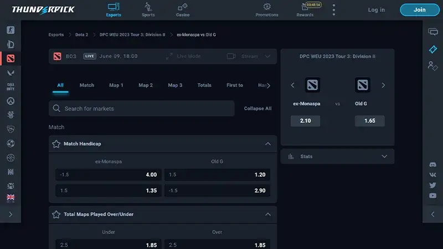The image size is (443, 249).
Task: Bet ex-Monaspa match winner 2.10
Action: tap(306, 121)
